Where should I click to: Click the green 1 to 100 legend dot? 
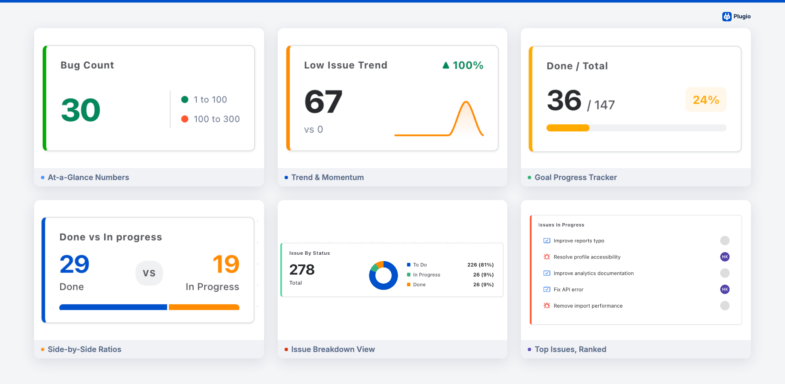click(x=185, y=99)
